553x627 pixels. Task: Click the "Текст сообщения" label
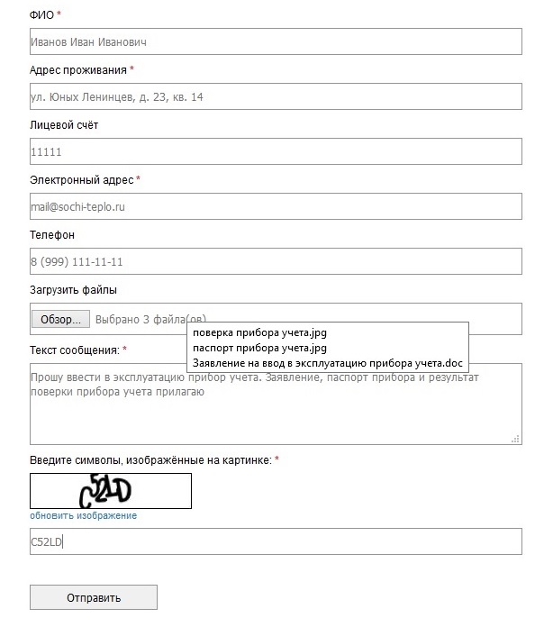point(74,350)
